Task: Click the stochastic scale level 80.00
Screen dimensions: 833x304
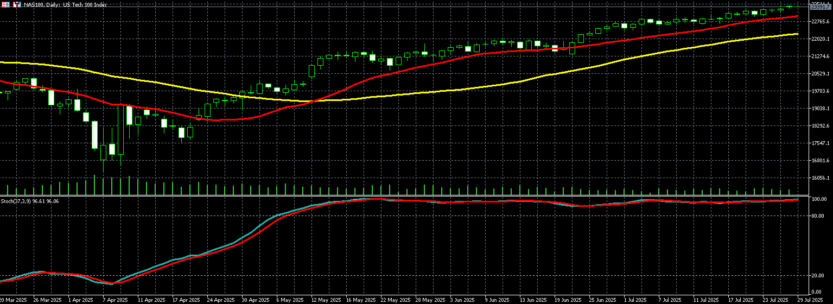Action: click(x=818, y=216)
